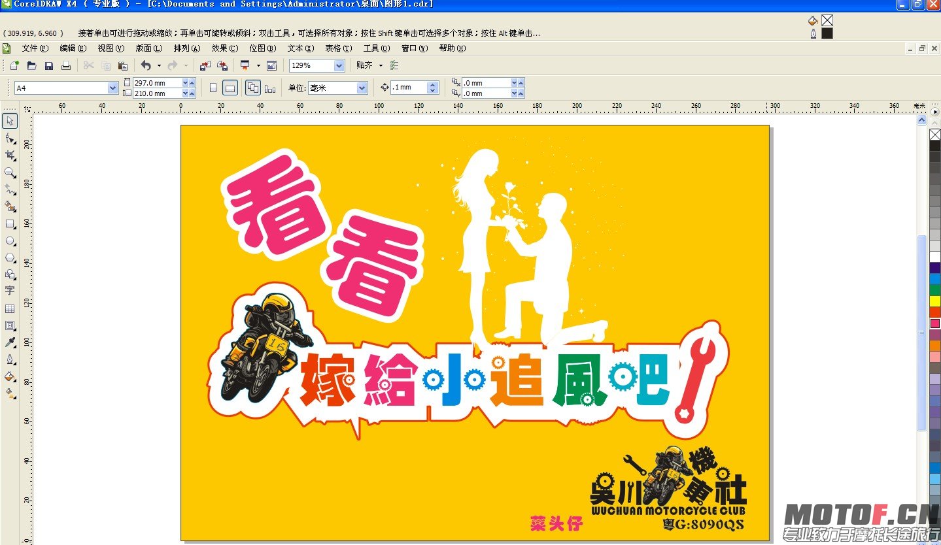Viewport: 941px width, 545px height.
Task: Pick the no-fill X swatch in palette
Action: click(935, 135)
